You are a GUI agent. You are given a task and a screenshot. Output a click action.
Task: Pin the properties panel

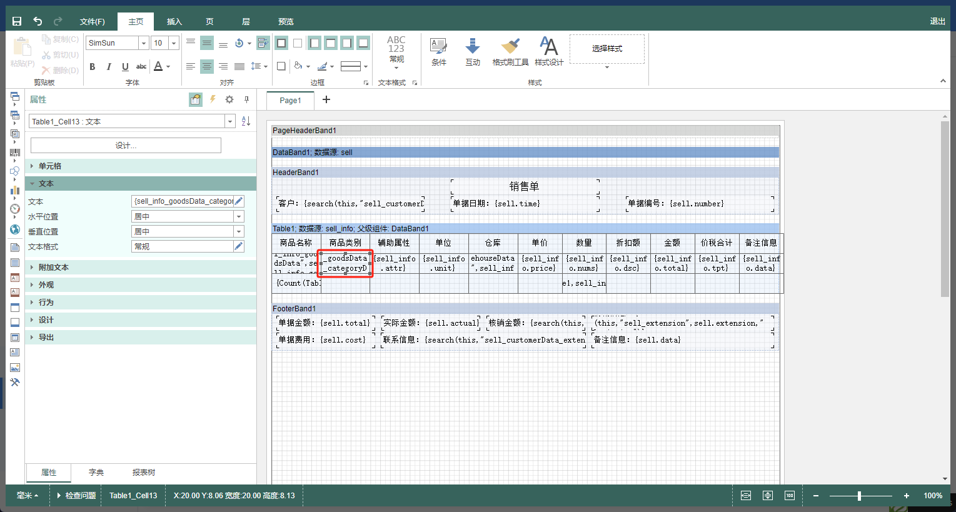246,99
